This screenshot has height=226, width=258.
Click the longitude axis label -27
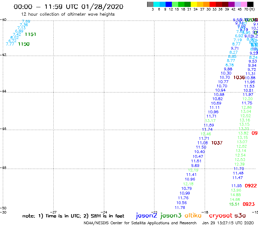tap(53, 212)
